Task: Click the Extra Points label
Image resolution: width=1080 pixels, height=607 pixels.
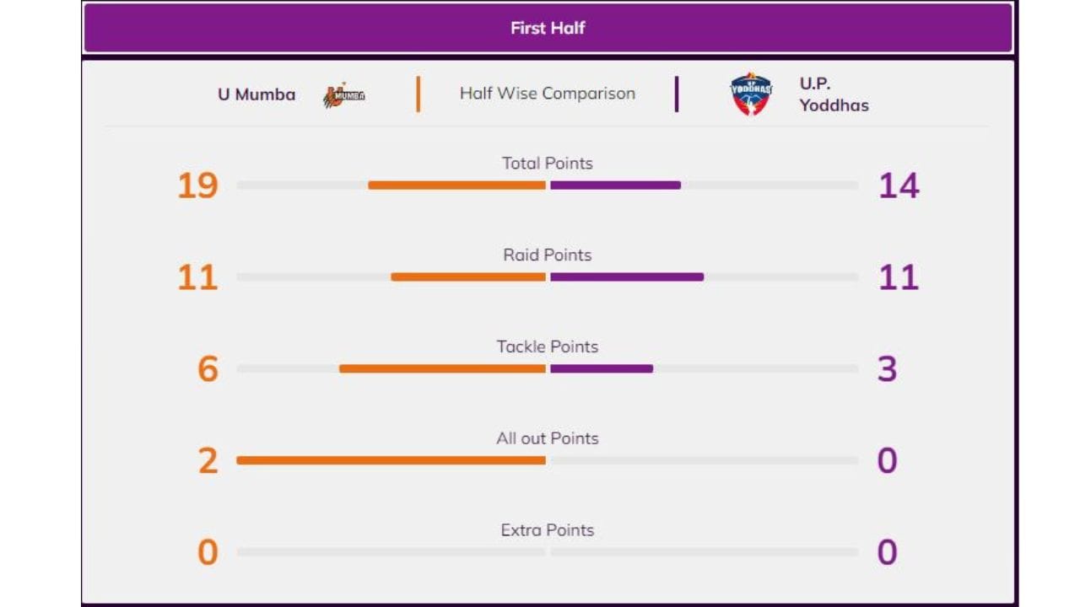Action: pyautogui.click(x=548, y=530)
